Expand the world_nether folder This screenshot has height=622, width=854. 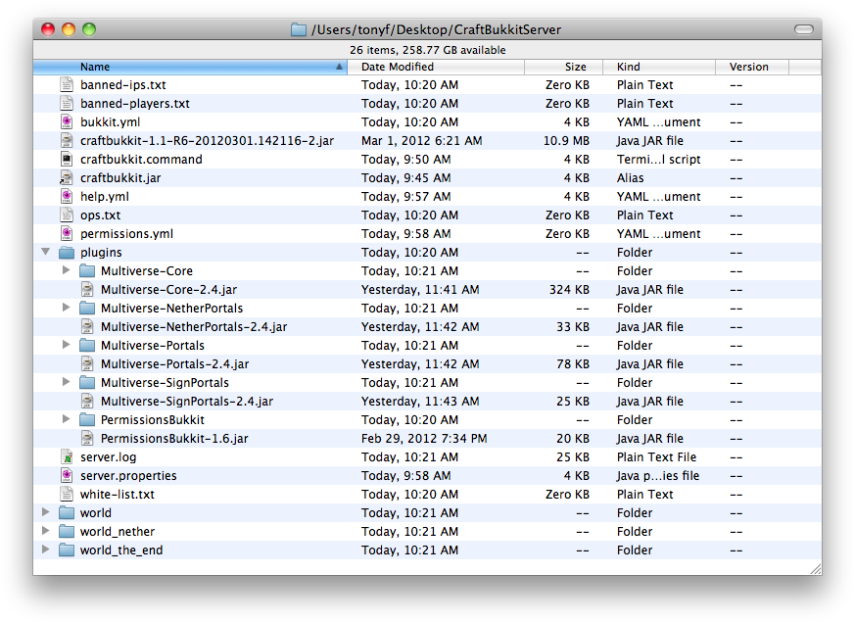pyautogui.click(x=45, y=531)
